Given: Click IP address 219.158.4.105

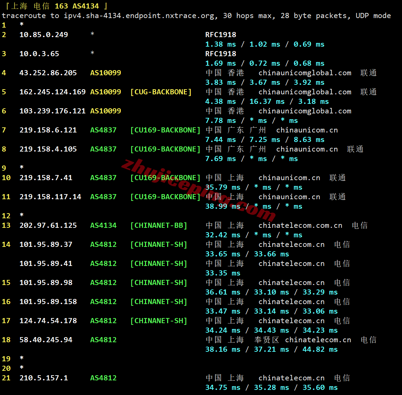Looking at the screenshot, I should click(x=48, y=149).
